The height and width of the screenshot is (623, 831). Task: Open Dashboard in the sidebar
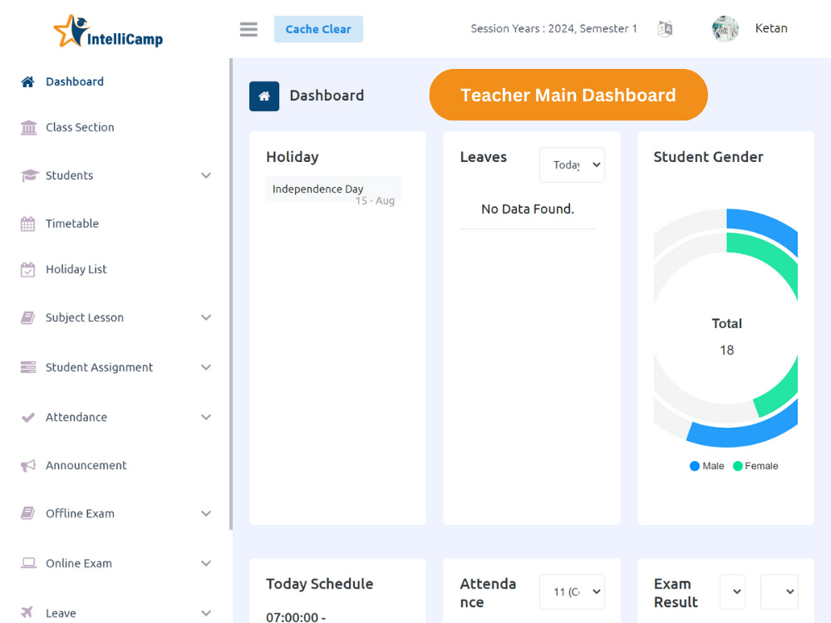[75, 81]
